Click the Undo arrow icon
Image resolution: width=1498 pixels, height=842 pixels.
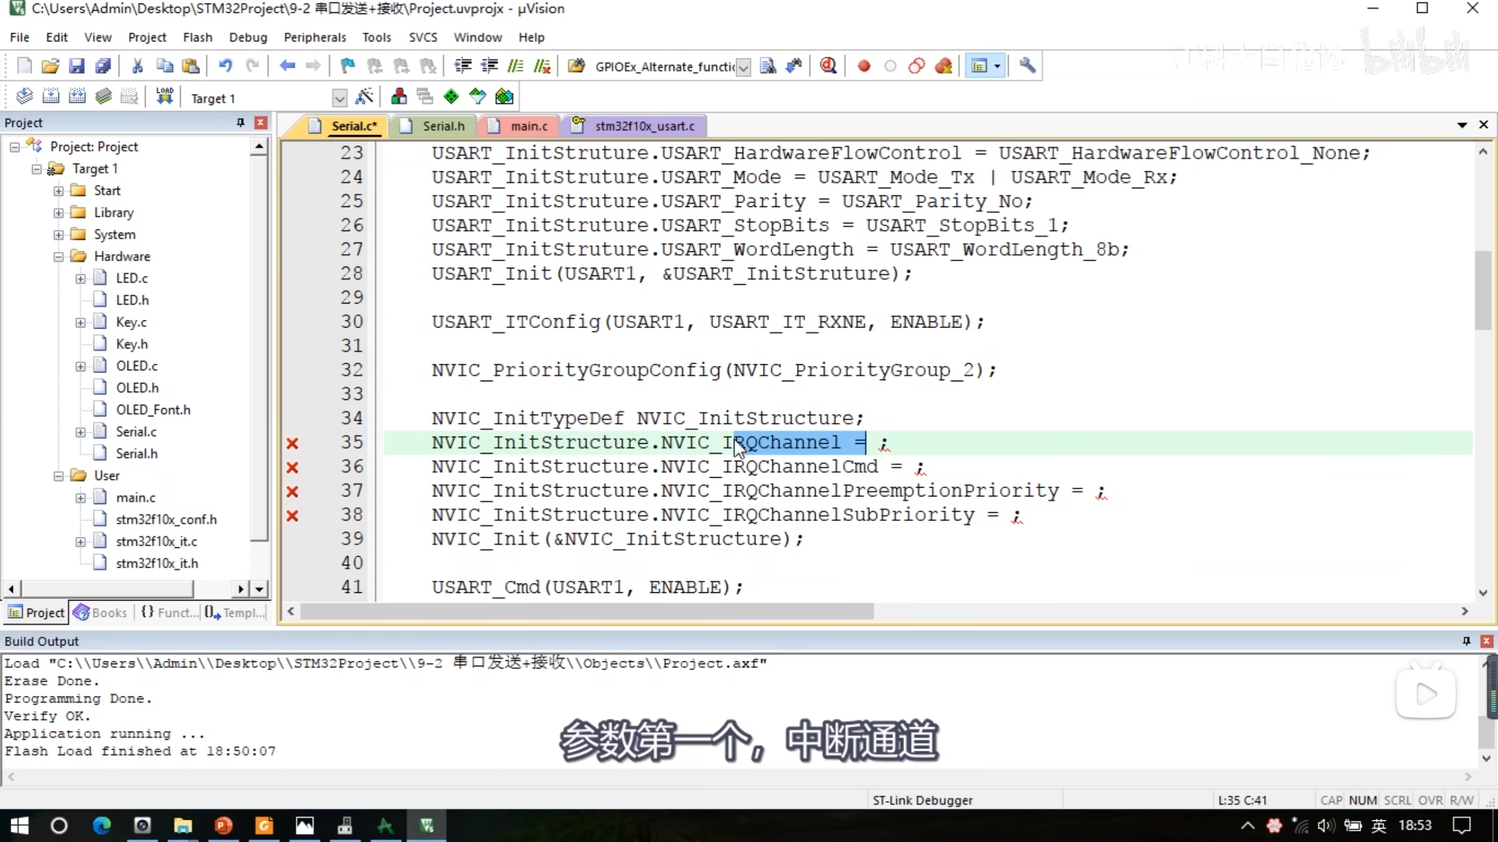pyautogui.click(x=225, y=66)
